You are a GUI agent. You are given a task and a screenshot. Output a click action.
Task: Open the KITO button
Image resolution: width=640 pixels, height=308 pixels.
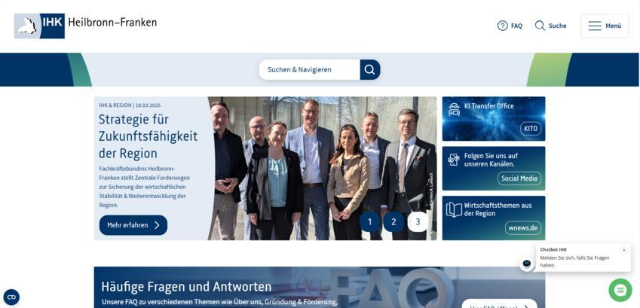531,129
